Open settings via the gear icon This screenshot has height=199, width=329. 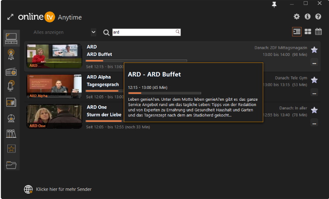pos(297,16)
